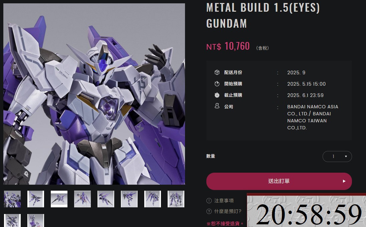Click the pre-order deadline clock icon
This screenshot has width=366, height=227.
tap(217, 95)
